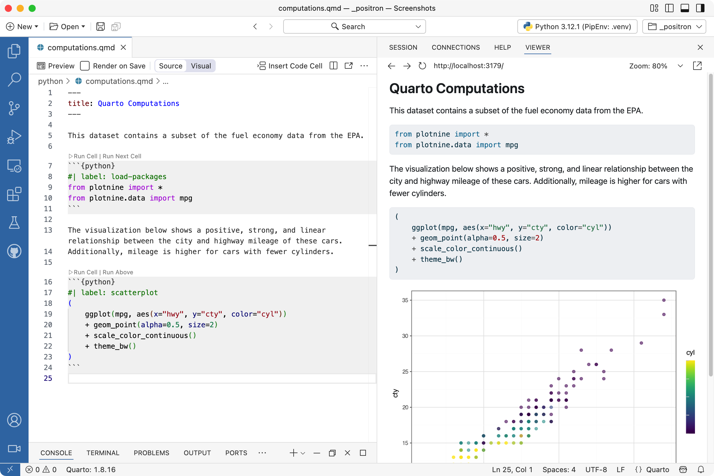The image size is (714, 476).
Task: Click the cyl color legend gradient
Action: pyautogui.click(x=690, y=398)
